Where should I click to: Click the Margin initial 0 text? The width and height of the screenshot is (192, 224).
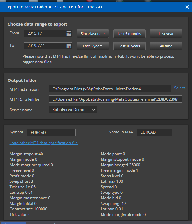pos(23,204)
